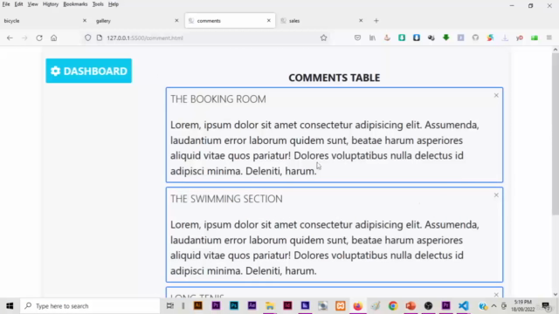Open the notification center icon

click(x=545, y=306)
